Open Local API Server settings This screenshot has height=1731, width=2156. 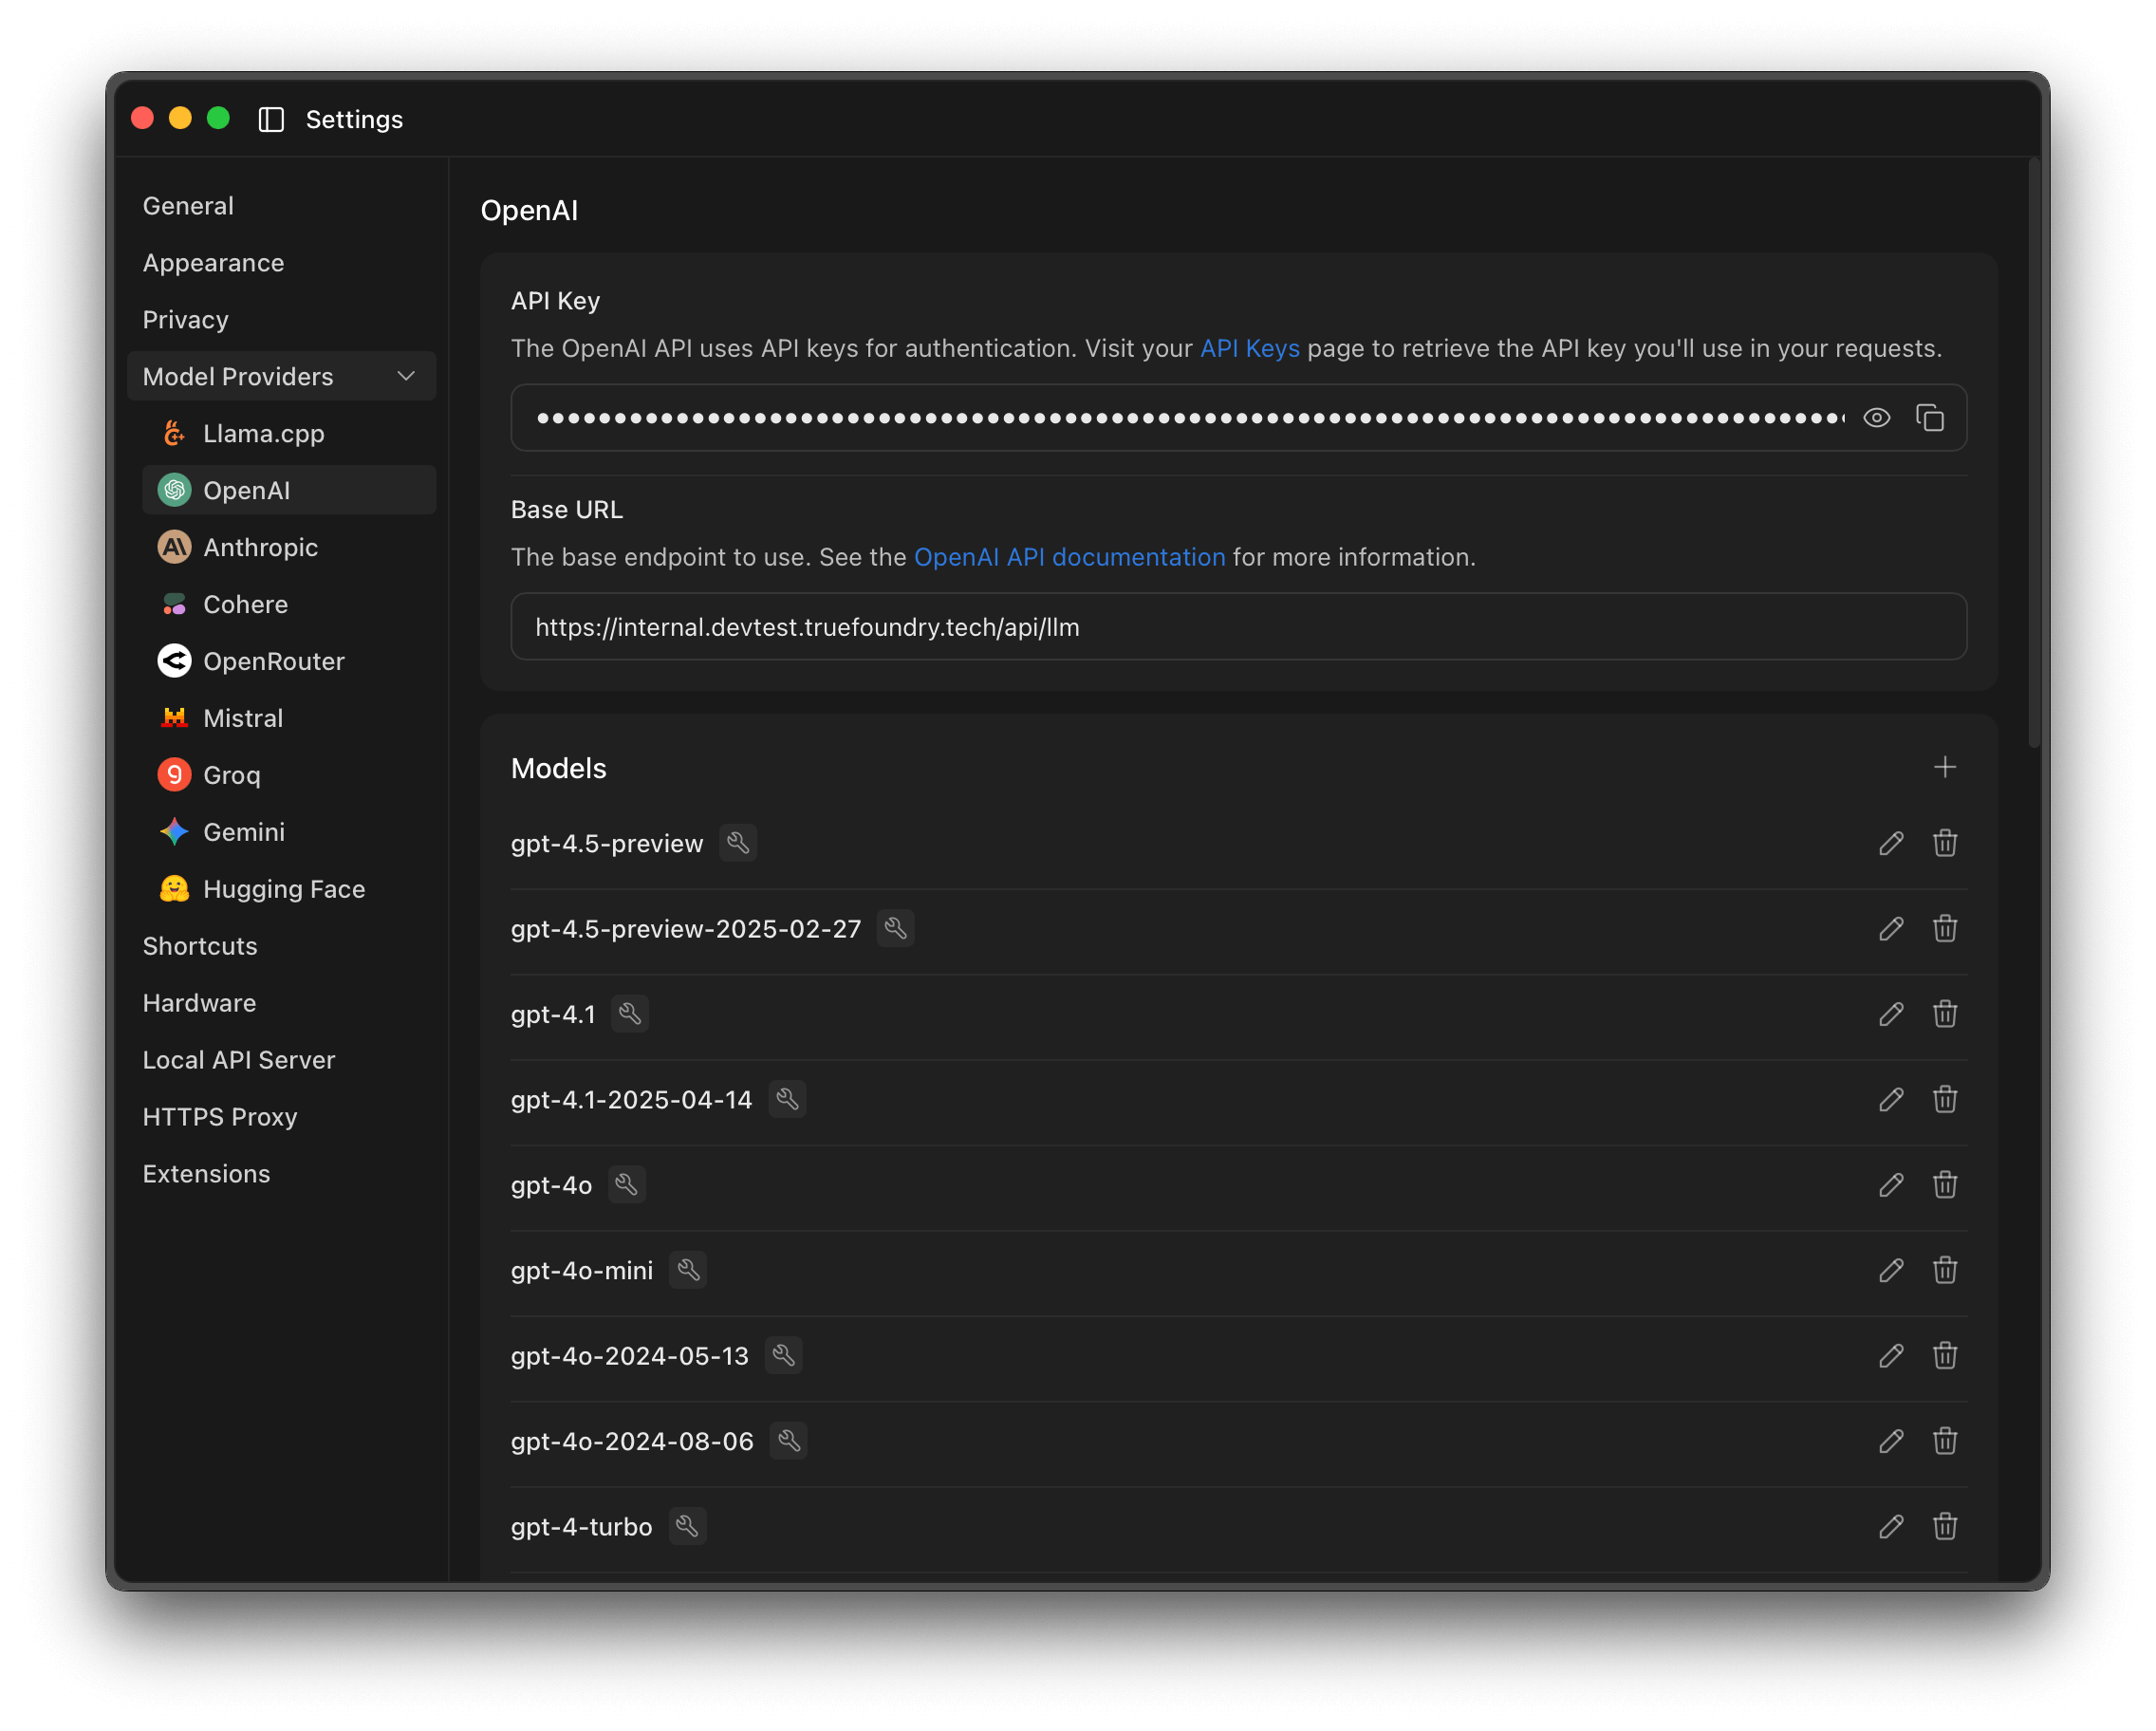[238, 1059]
